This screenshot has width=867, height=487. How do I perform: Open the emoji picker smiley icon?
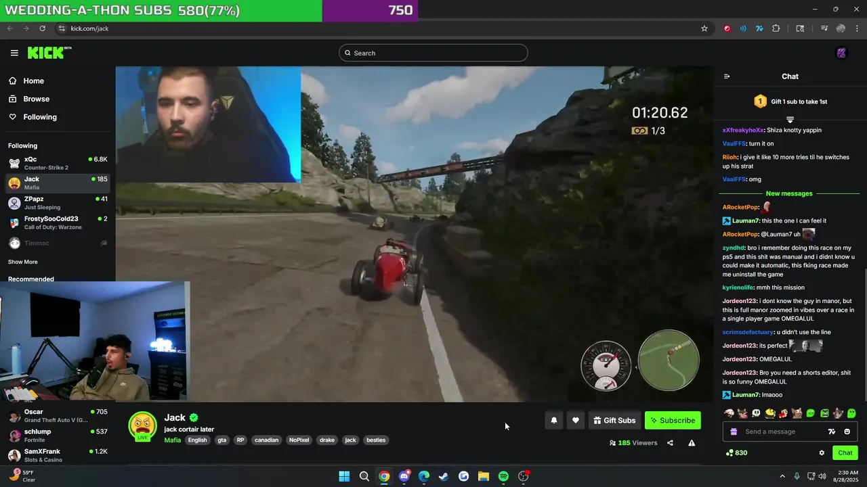tap(847, 432)
